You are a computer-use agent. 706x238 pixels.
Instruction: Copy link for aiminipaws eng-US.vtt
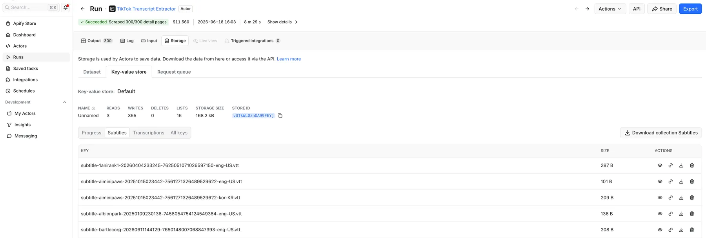(x=671, y=182)
